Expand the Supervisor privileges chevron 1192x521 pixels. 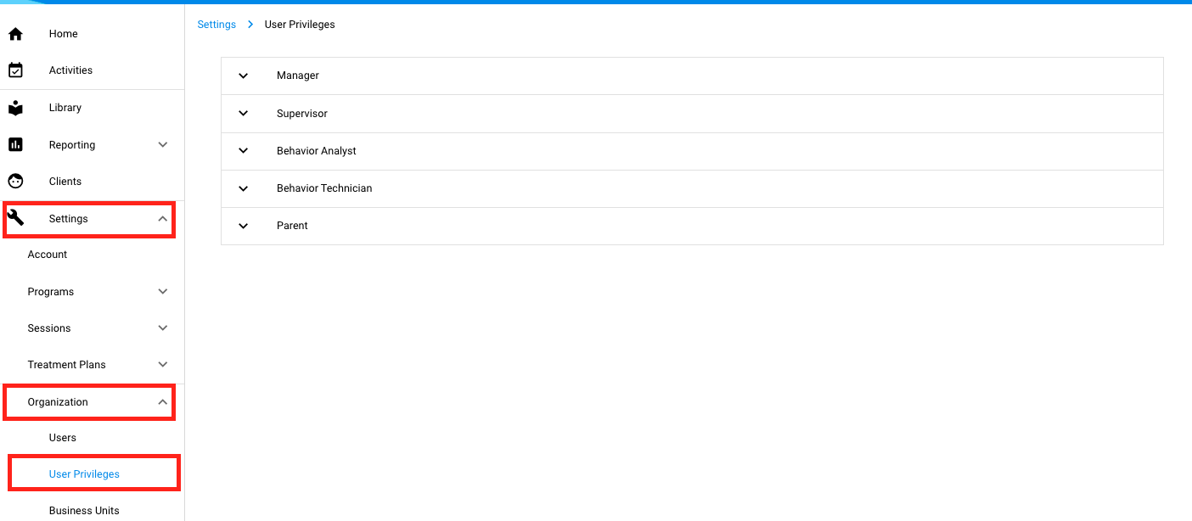[244, 114]
